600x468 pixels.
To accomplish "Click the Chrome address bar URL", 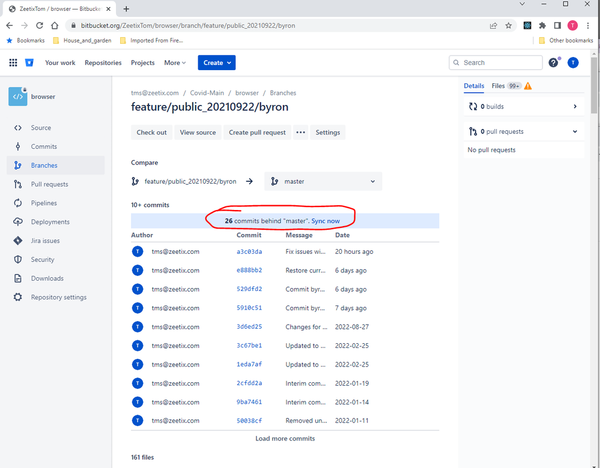I will [x=188, y=26].
